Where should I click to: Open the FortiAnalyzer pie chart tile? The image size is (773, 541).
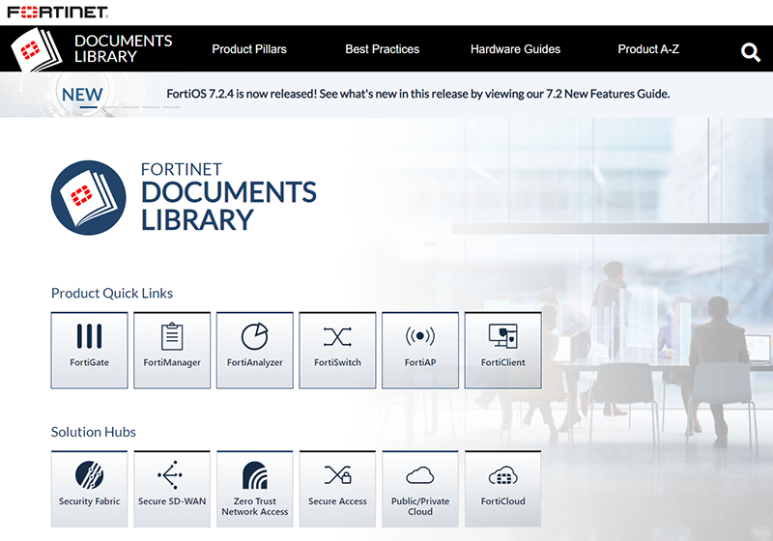tap(255, 351)
